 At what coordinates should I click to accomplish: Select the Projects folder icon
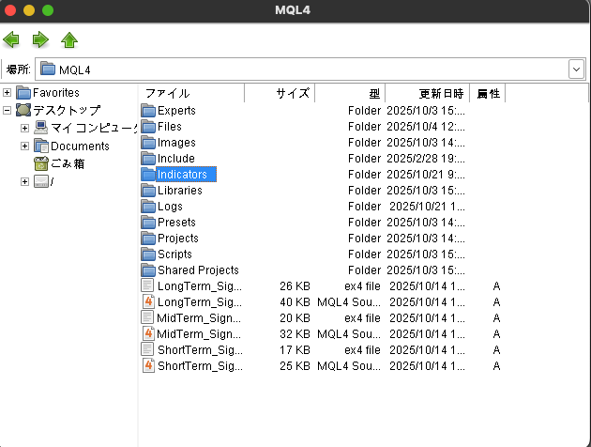pos(148,239)
